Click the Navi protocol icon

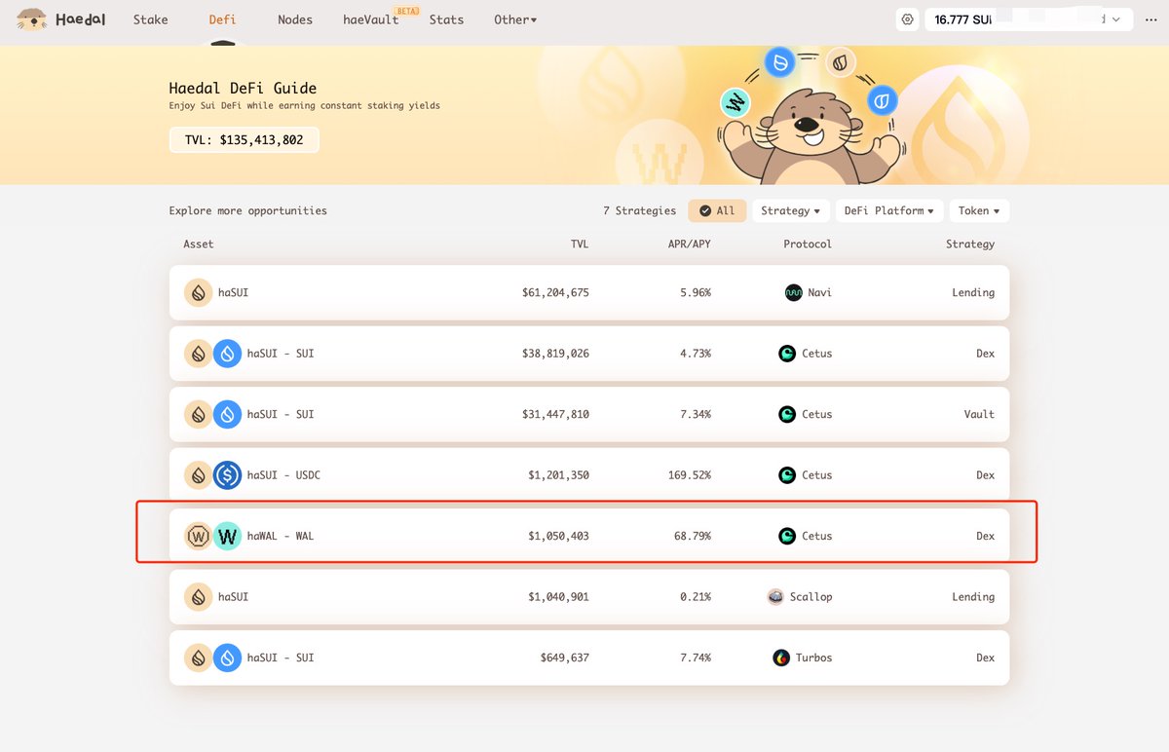(794, 292)
